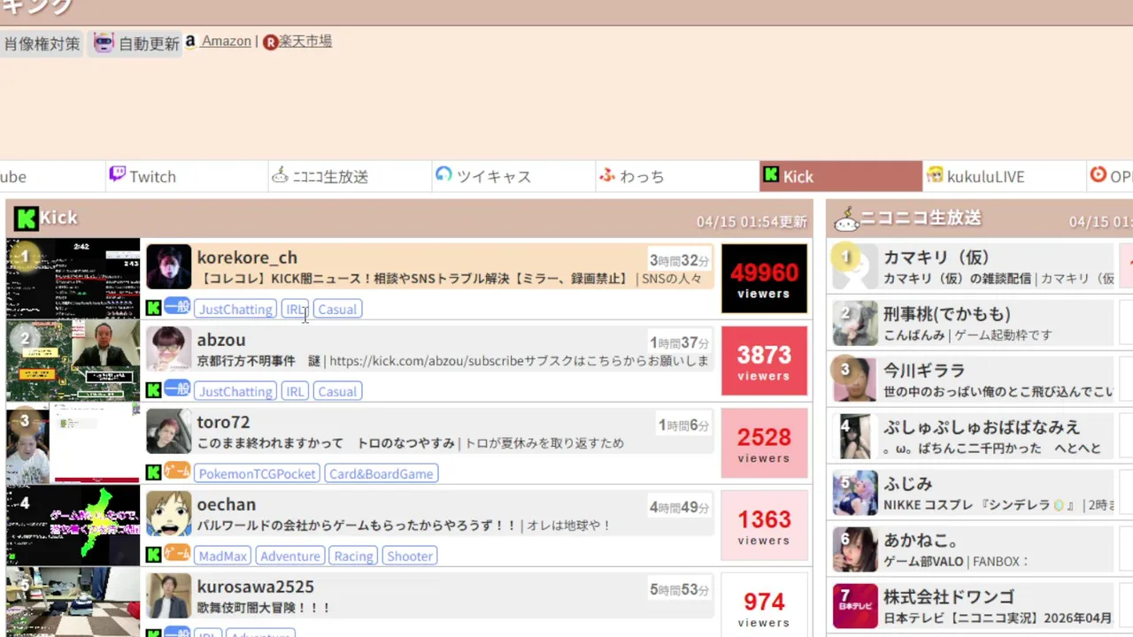Click JustChatting tag in korekore_ch row
Image resolution: width=1133 pixels, height=637 pixels.
tap(235, 309)
